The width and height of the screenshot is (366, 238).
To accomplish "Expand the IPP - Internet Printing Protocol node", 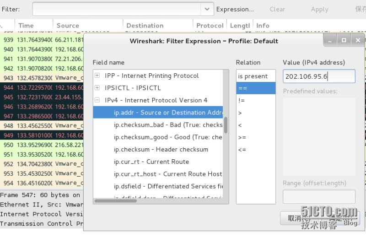I will (97, 76).
